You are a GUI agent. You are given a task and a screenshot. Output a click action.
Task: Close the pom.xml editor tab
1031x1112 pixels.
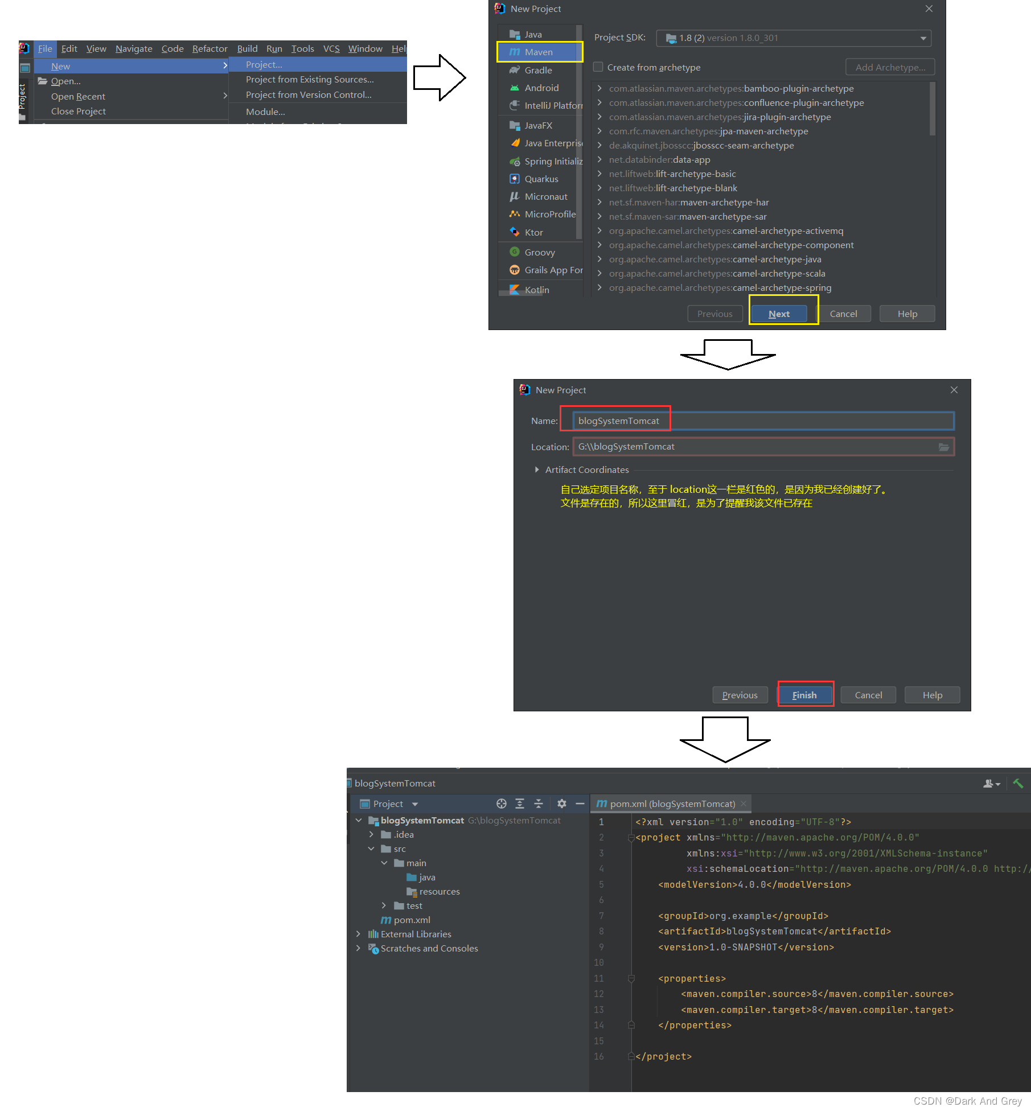[x=744, y=804]
